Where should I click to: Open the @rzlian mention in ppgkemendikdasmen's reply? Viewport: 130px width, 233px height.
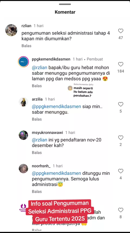(x=40, y=68)
